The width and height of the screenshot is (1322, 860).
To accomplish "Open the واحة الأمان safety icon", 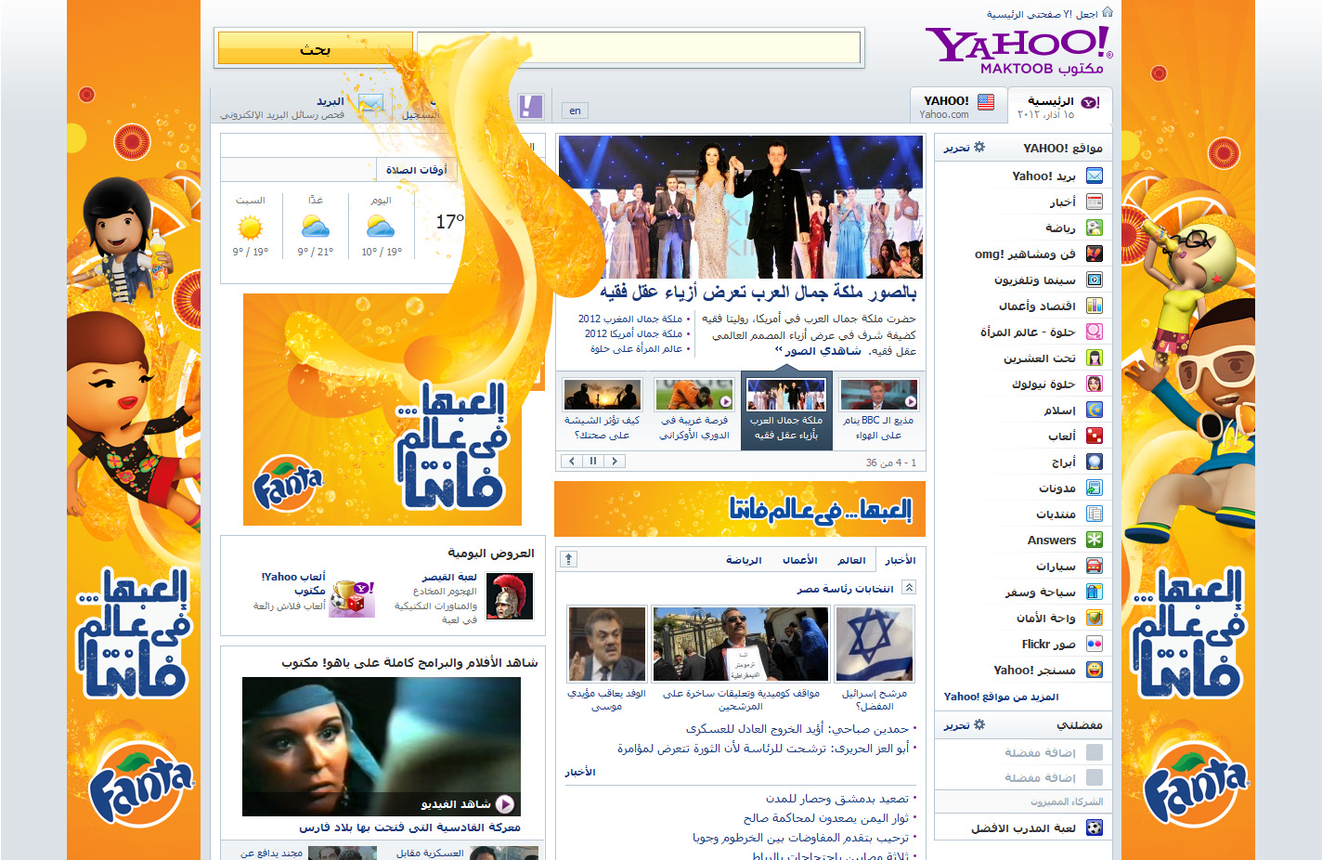I will 1095,618.
